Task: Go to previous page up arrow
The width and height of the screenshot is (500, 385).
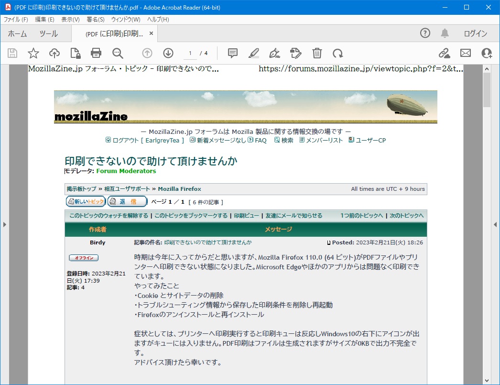Action: [x=147, y=53]
